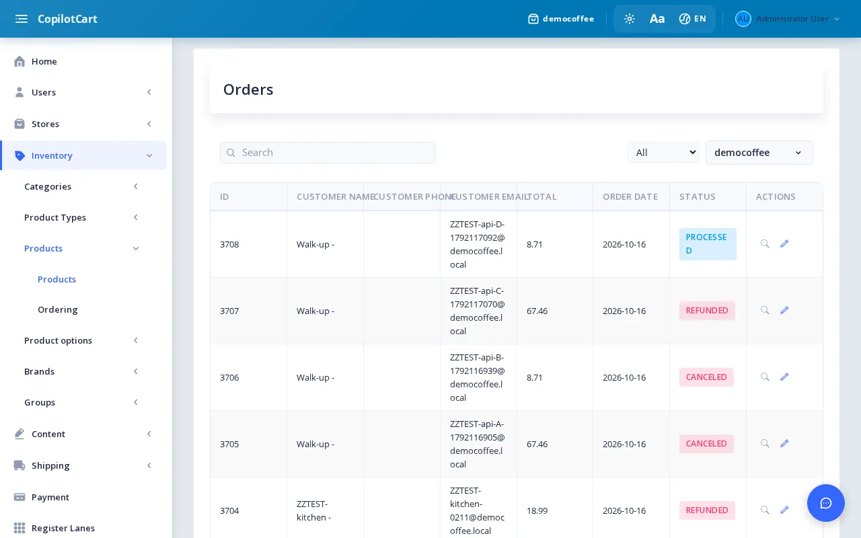Open the Payment menu item
This screenshot has height=538, width=861.
coord(83,497)
